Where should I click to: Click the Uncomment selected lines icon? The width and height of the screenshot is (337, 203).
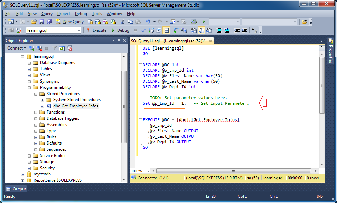(227, 30)
